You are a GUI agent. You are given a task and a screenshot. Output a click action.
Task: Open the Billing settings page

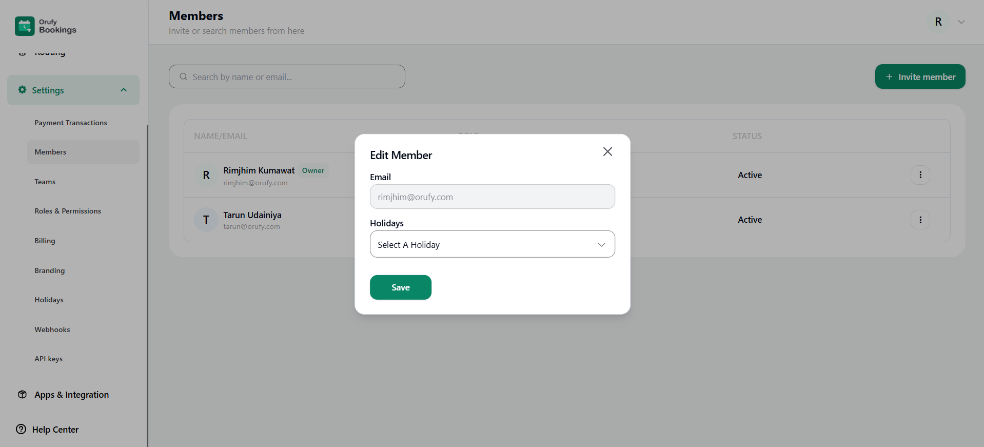tap(45, 241)
